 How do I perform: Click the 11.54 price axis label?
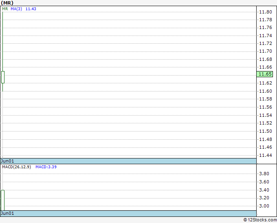(x=265, y=115)
